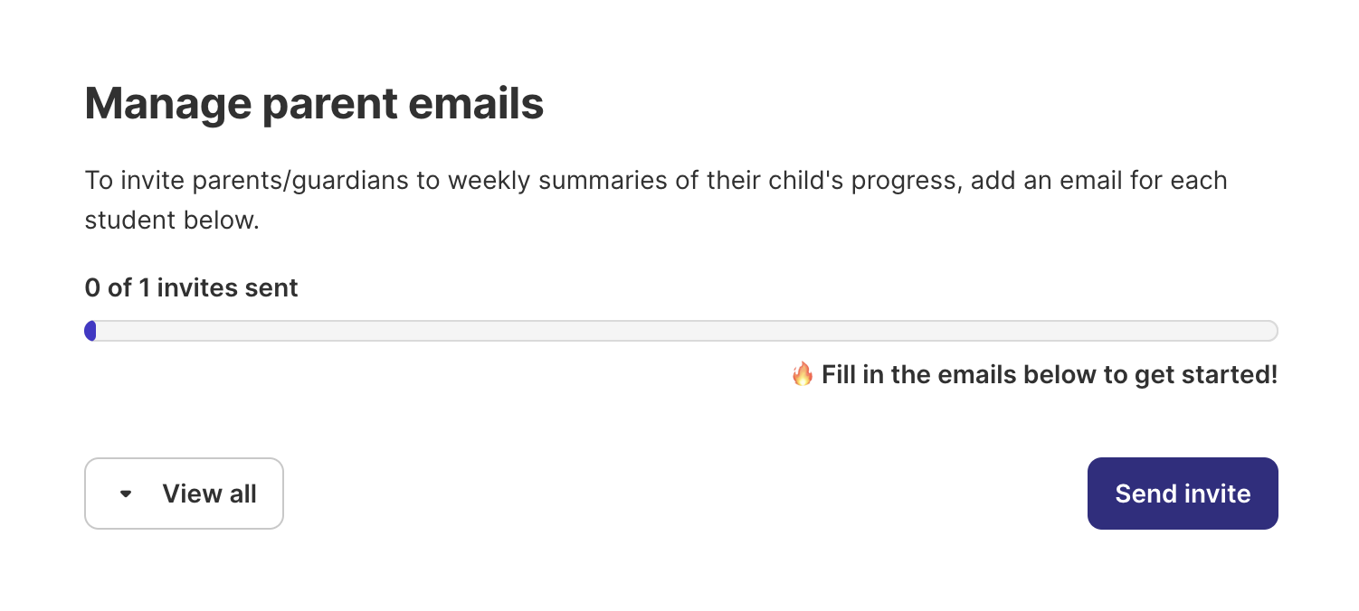Click the Manage parent emails heading

coord(314,104)
